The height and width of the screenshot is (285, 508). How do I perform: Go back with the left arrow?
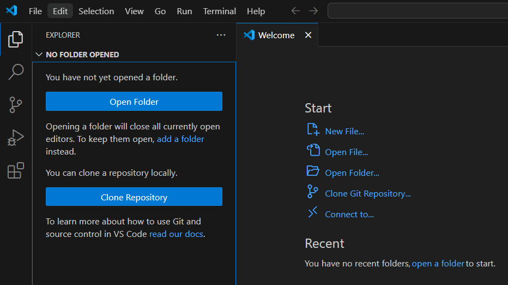click(295, 11)
